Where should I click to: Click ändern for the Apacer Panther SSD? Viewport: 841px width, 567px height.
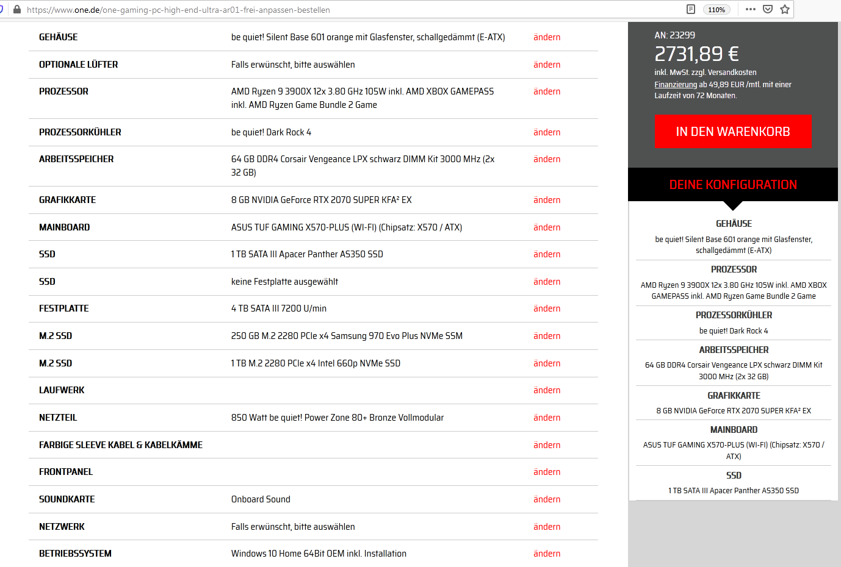547,254
